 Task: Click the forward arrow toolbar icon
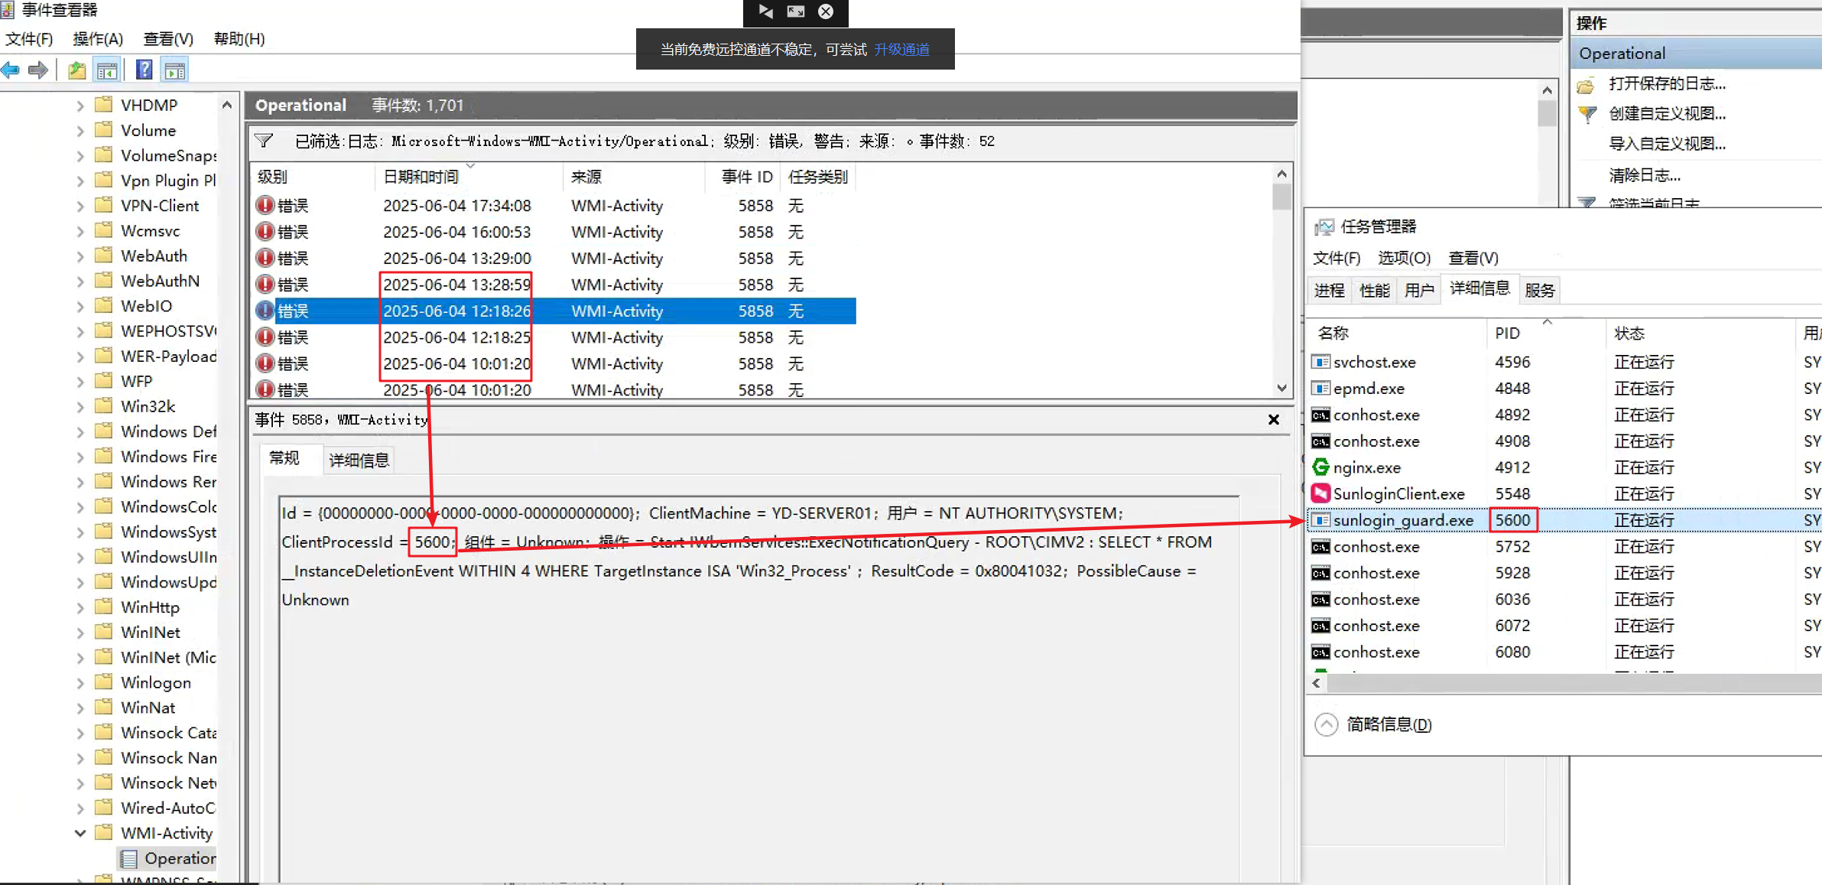click(x=38, y=70)
